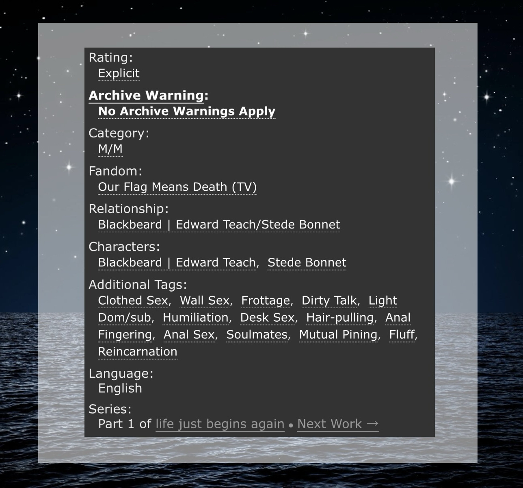This screenshot has height=488, width=523.
Task: Select the Stede Bonnet character tag
Action: (x=307, y=263)
